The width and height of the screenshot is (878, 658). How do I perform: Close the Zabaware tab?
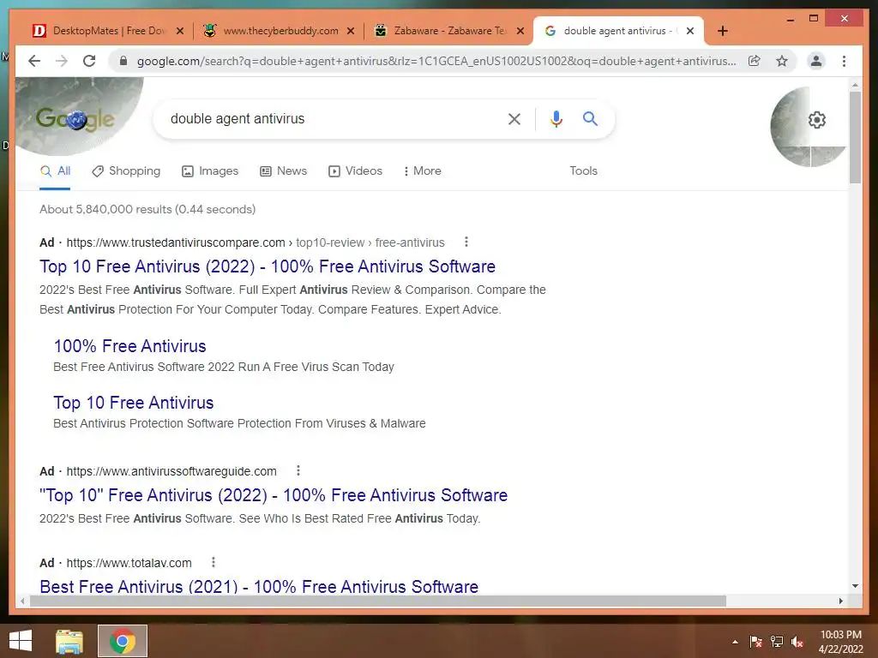(x=520, y=31)
